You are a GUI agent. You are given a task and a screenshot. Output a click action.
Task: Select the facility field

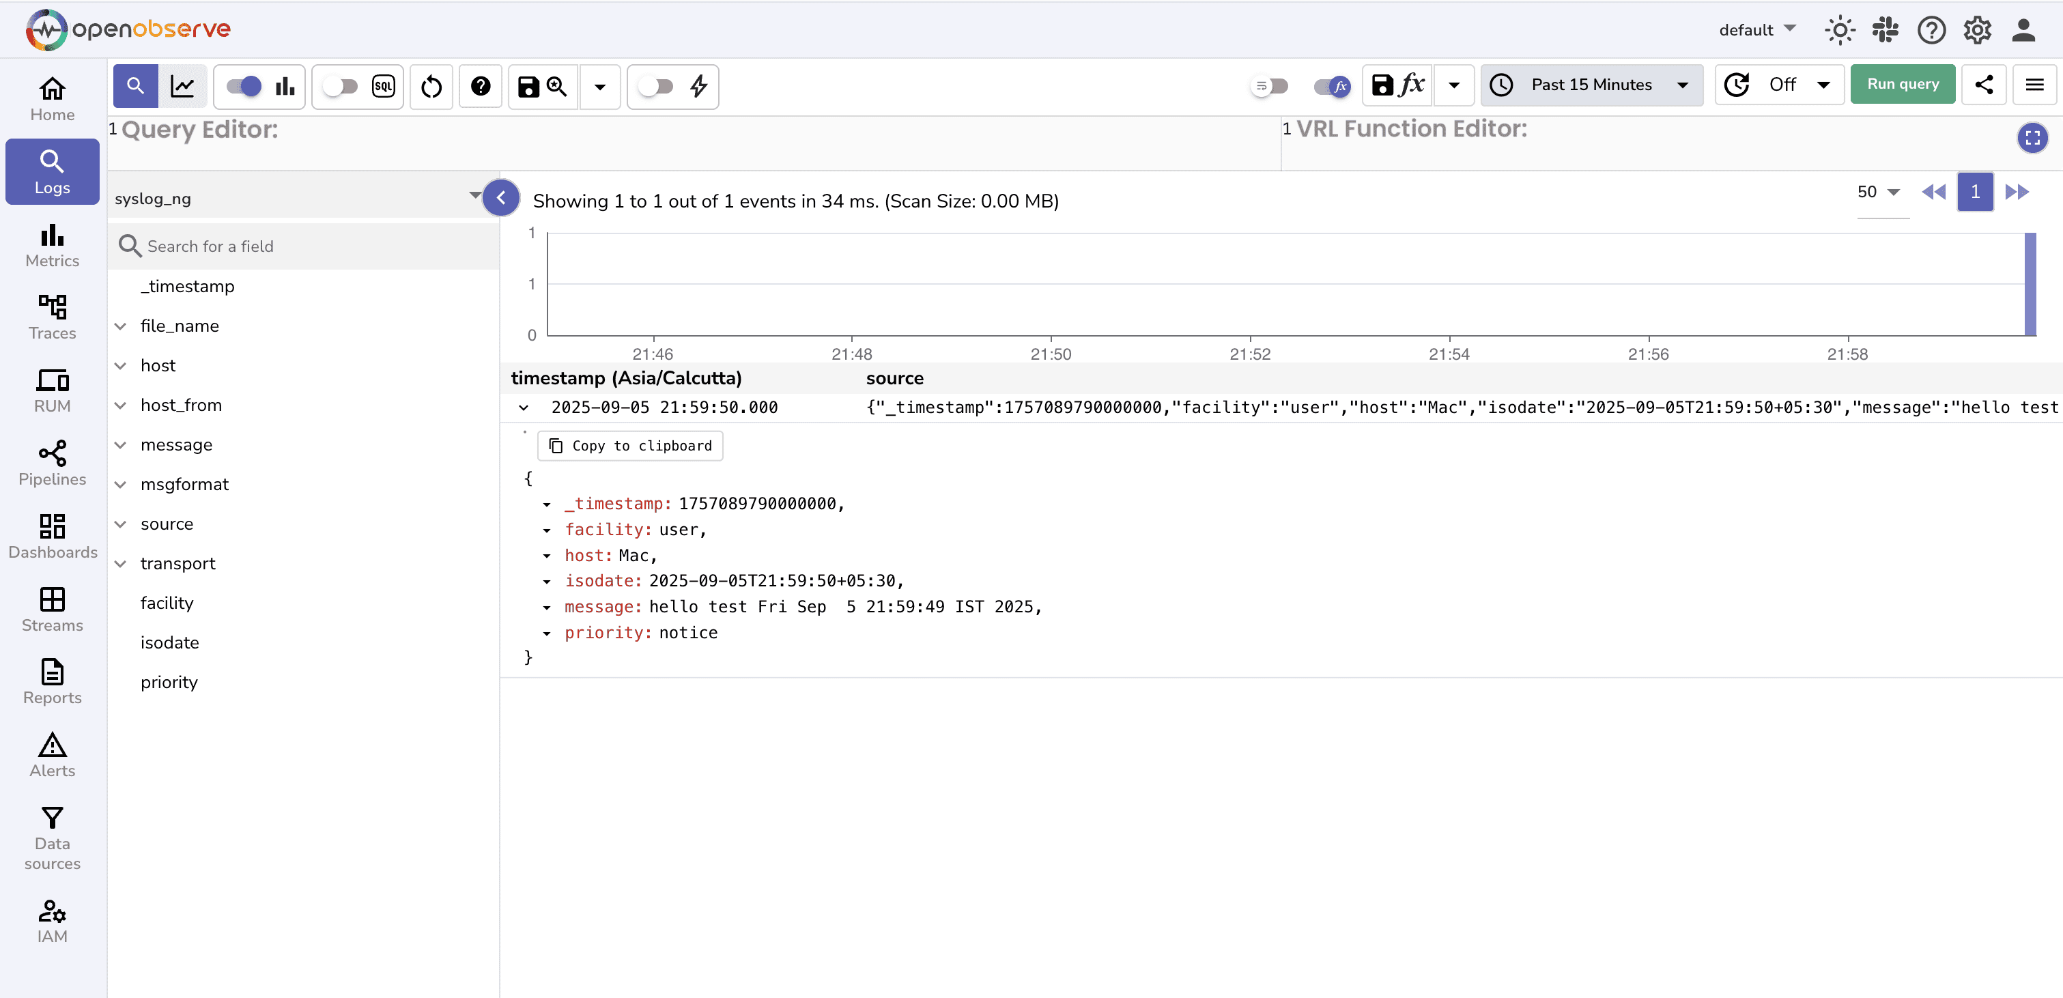pyautogui.click(x=167, y=603)
